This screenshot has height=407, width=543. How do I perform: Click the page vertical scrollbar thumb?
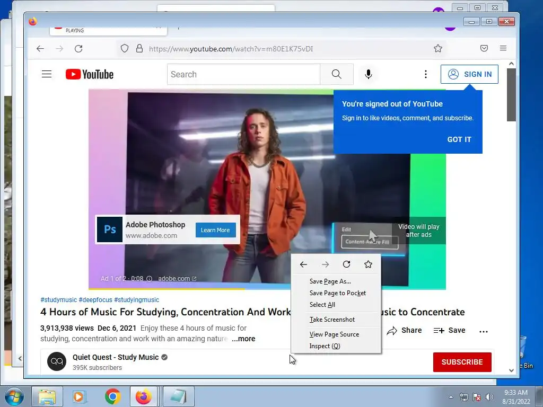pyautogui.click(x=511, y=94)
